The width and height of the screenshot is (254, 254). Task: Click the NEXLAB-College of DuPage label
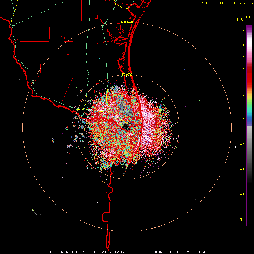(226, 3)
